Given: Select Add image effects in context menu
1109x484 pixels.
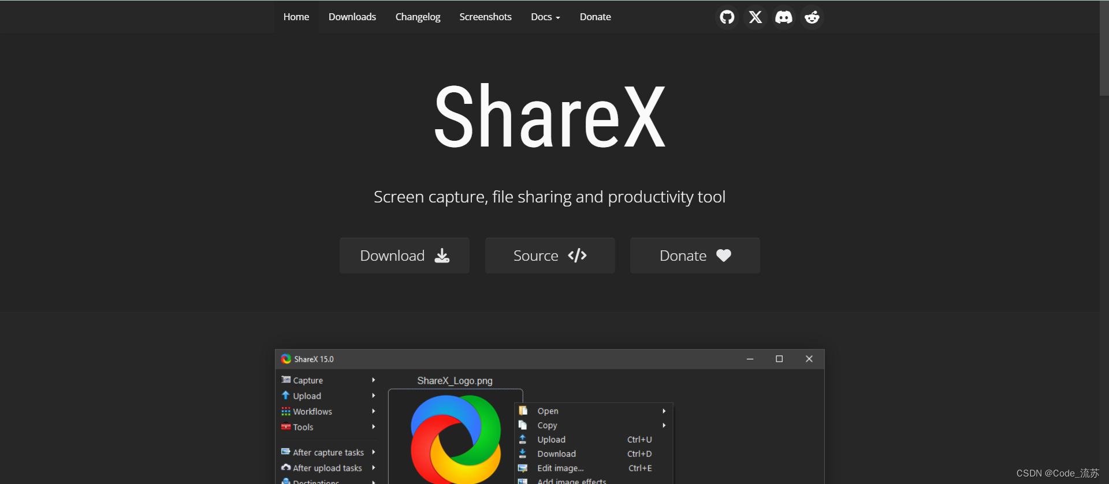Looking at the screenshot, I should pos(593,481).
